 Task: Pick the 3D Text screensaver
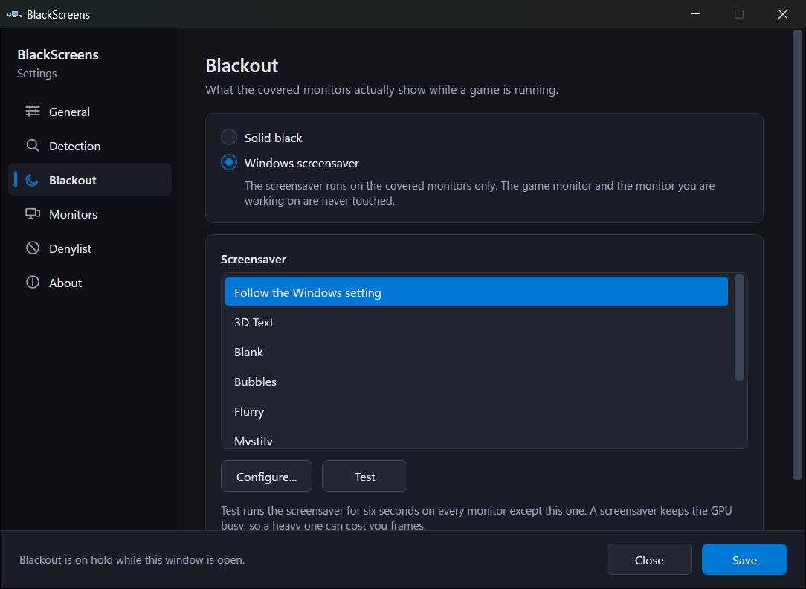pos(476,322)
